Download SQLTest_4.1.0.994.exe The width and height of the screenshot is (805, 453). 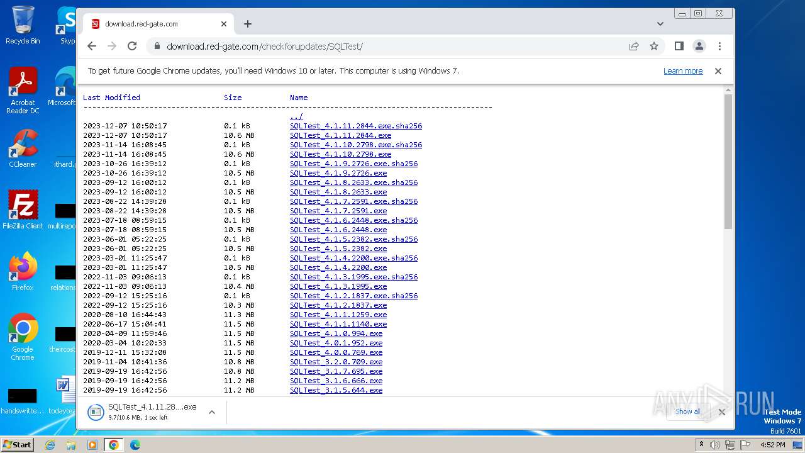pyautogui.click(x=336, y=333)
